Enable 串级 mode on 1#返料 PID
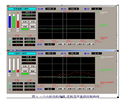This screenshot has height=104, width=127. click(x=25, y=71)
